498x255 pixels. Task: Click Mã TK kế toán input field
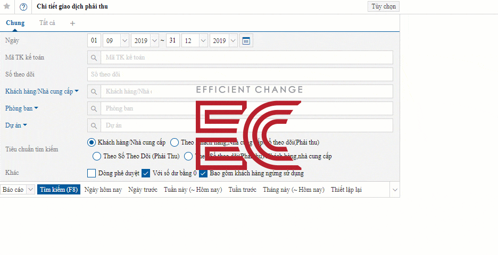tap(247, 57)
